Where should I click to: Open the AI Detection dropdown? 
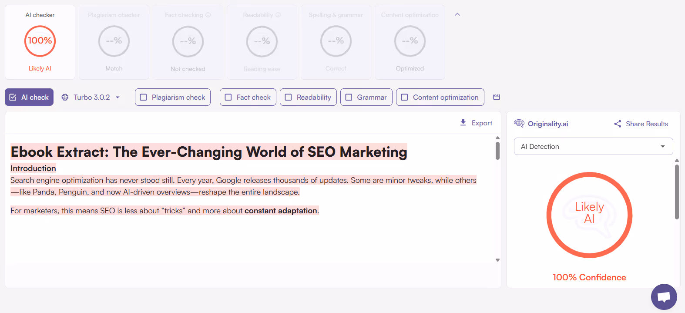[x=594, y=146]
